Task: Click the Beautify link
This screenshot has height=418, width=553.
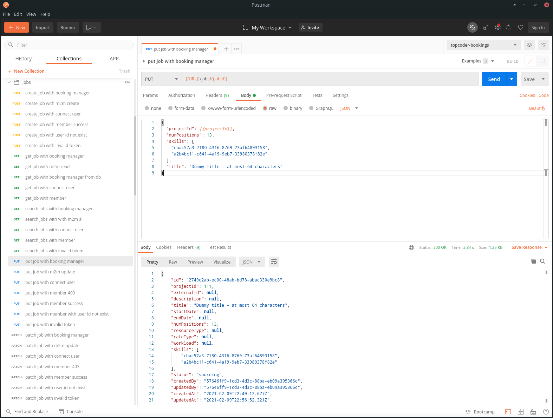Action: pyautogui.click(x=537, y=108)
